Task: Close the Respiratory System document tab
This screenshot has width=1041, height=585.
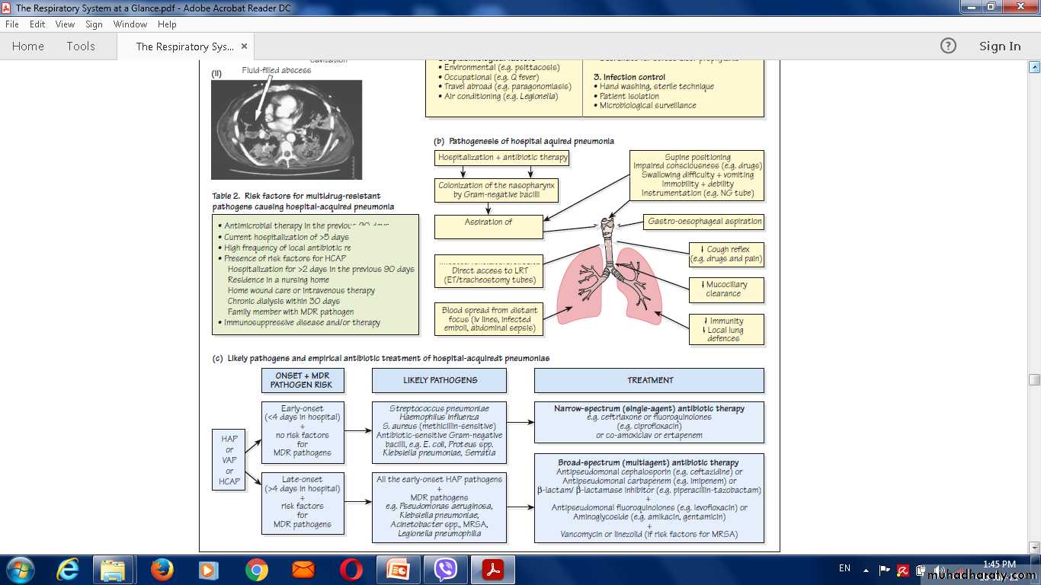Action: coord(245,46)
